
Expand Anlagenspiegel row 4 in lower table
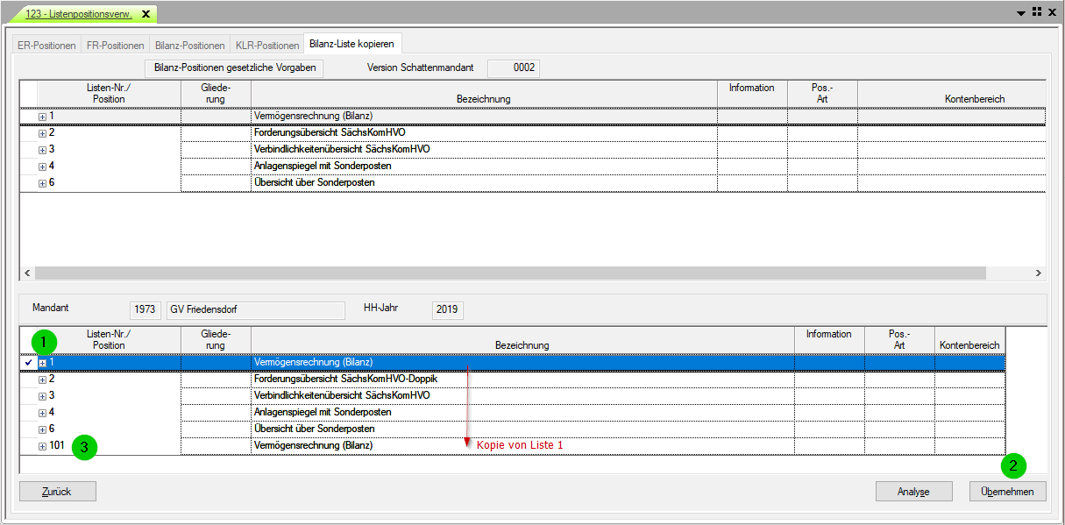coord(42,413)
